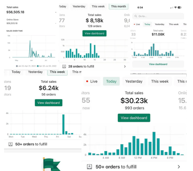This screenshot has width=193, height=171.
Task: Click the tallest bar in the $6.24k weekly chart
Action: 63,124
